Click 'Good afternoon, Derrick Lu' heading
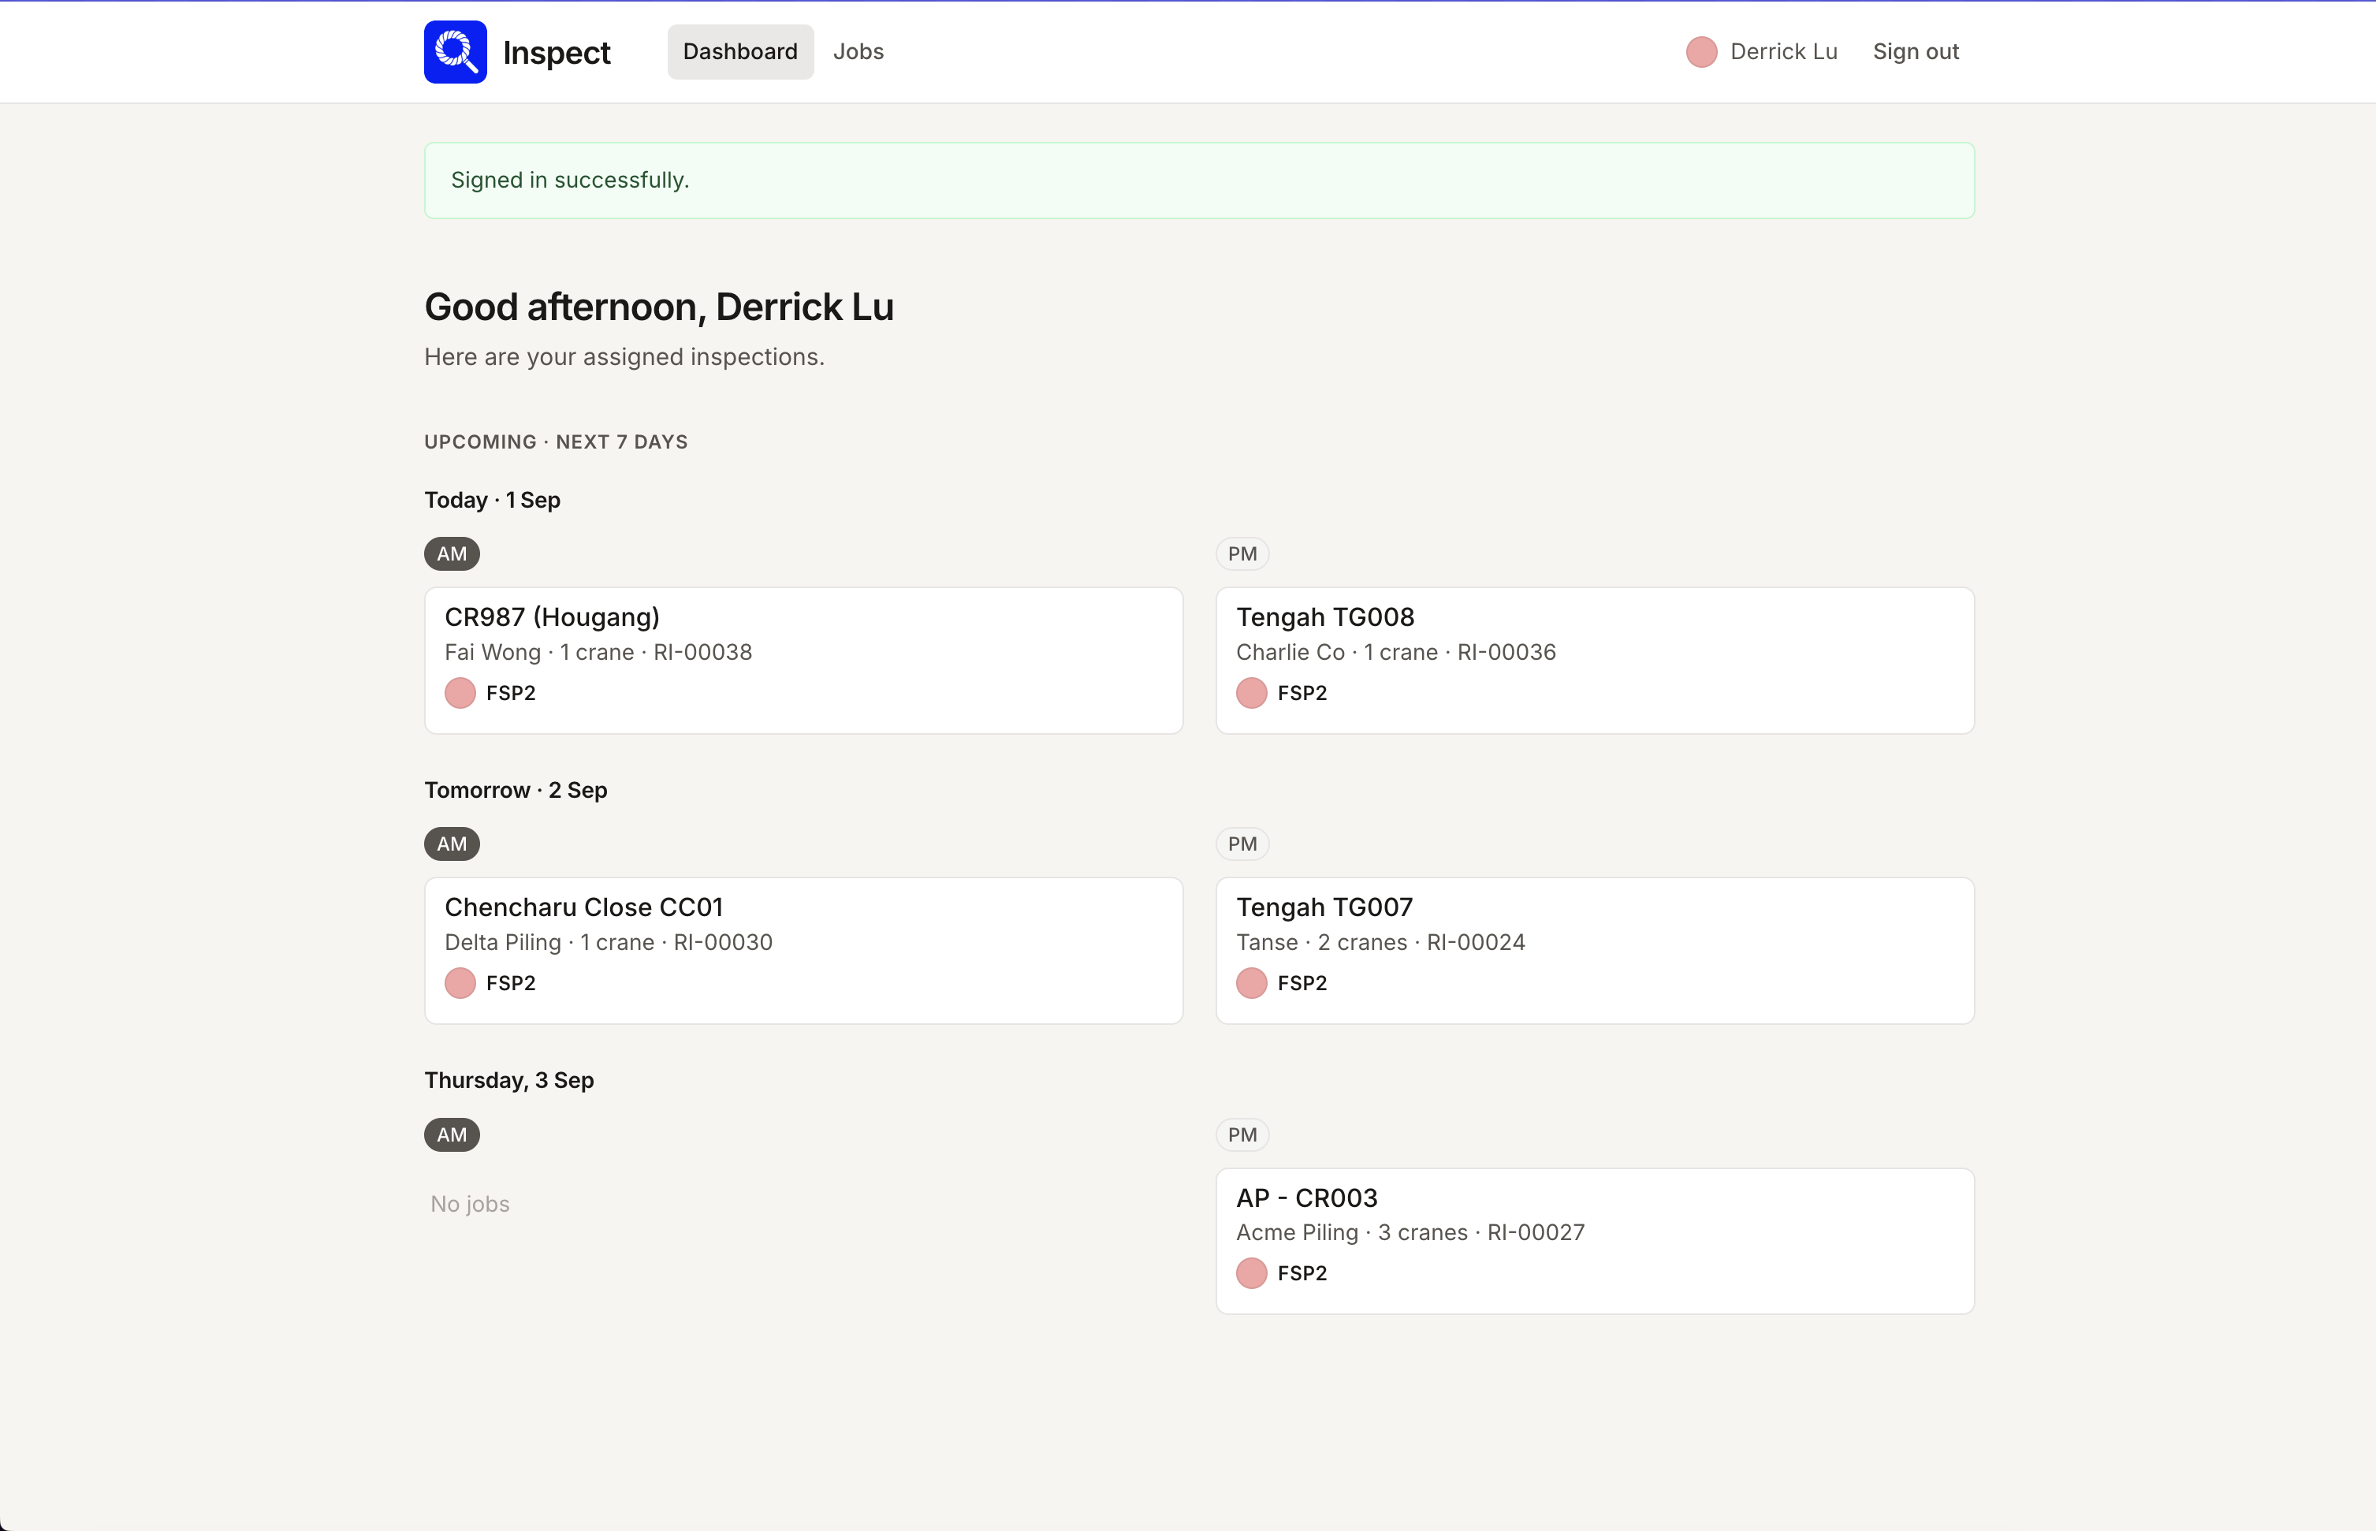This screenshot has width=2376, height=1531. point(659,307)
